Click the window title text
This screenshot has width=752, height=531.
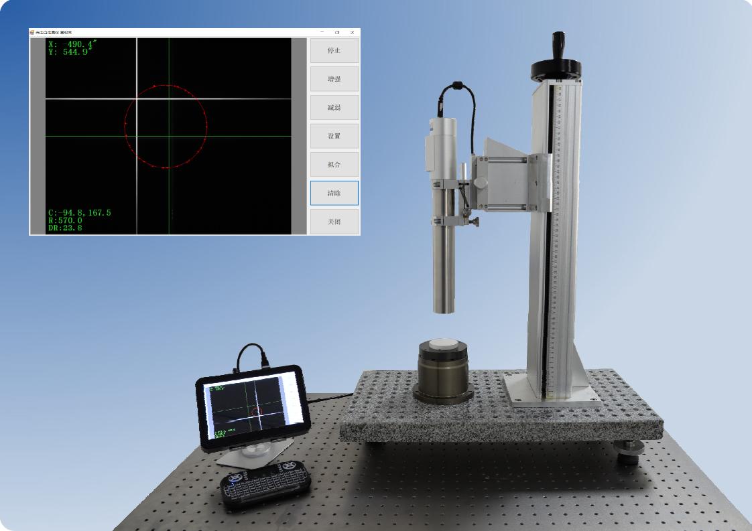(x=55, y=32)
